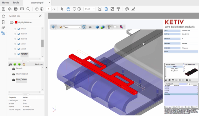The height and width of the screenshot is (116, 199).
Task: Click the Add comment speech bubble
Action: coord(127,9)
